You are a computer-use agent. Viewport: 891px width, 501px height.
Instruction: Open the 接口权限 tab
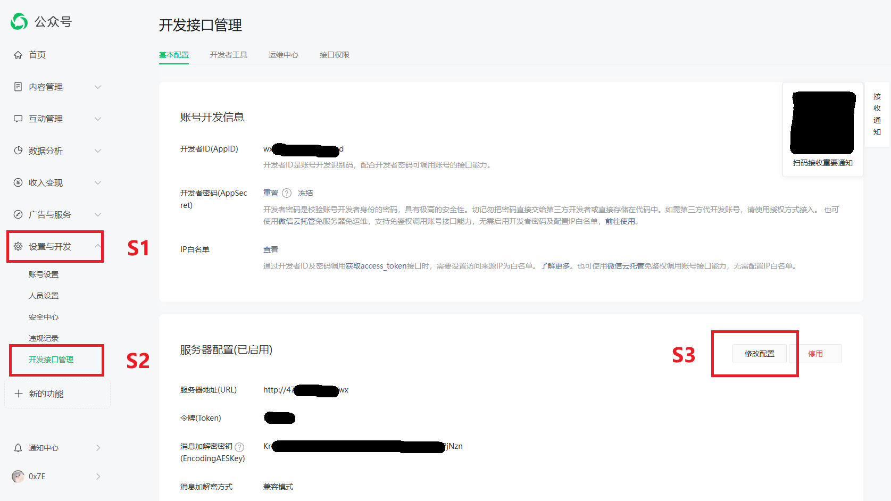coord(334,55)
